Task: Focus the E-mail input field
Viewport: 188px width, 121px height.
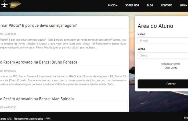Action: (162, 41)
